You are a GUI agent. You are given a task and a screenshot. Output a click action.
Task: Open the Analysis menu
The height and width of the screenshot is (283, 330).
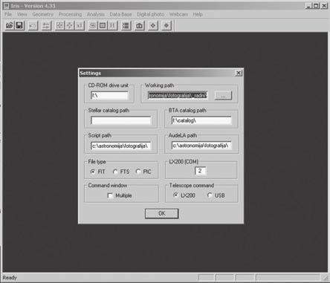tap(96, 14)
